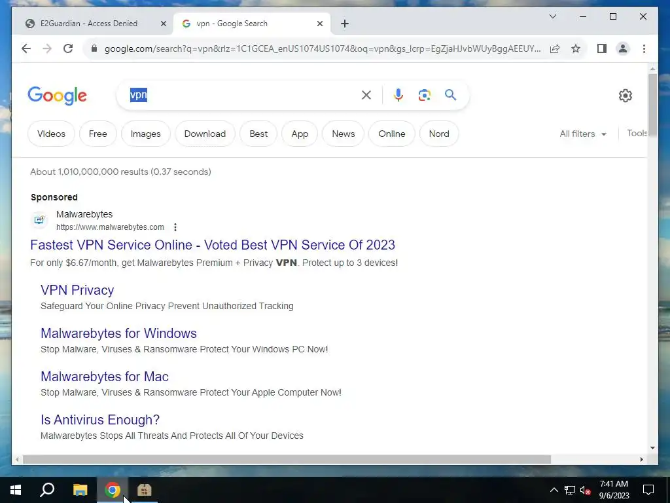Open the Chrome side panel
Image resolution: width=670 pixels, height=503 pixels.
click(x=602, y=48)
